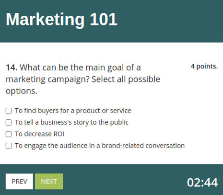Go to previous question with PREV
This screenshot has height=195, width=223.
[19, 182]
